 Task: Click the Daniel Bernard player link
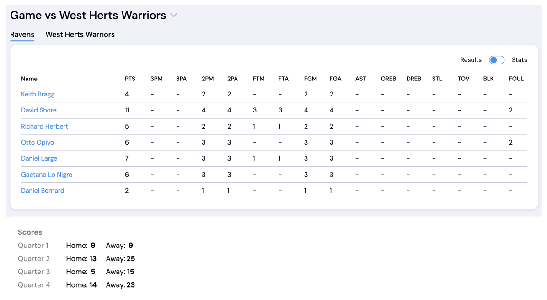point(43,190)
